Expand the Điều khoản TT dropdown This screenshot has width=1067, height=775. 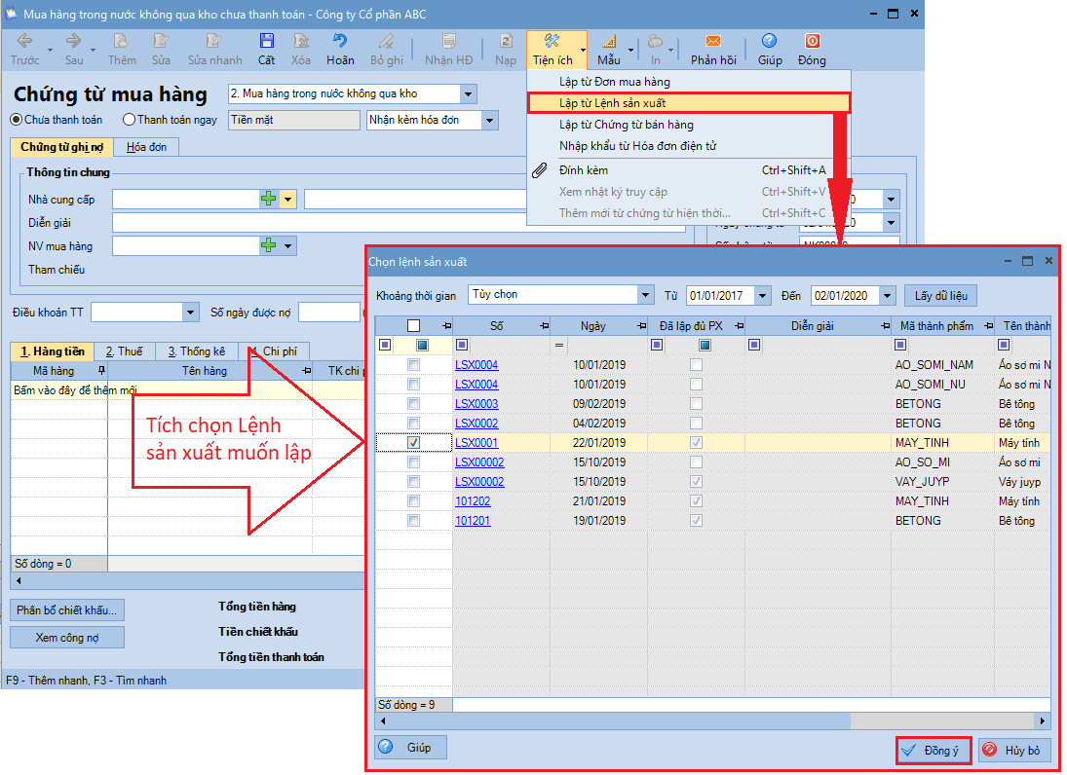coord(190,313)
